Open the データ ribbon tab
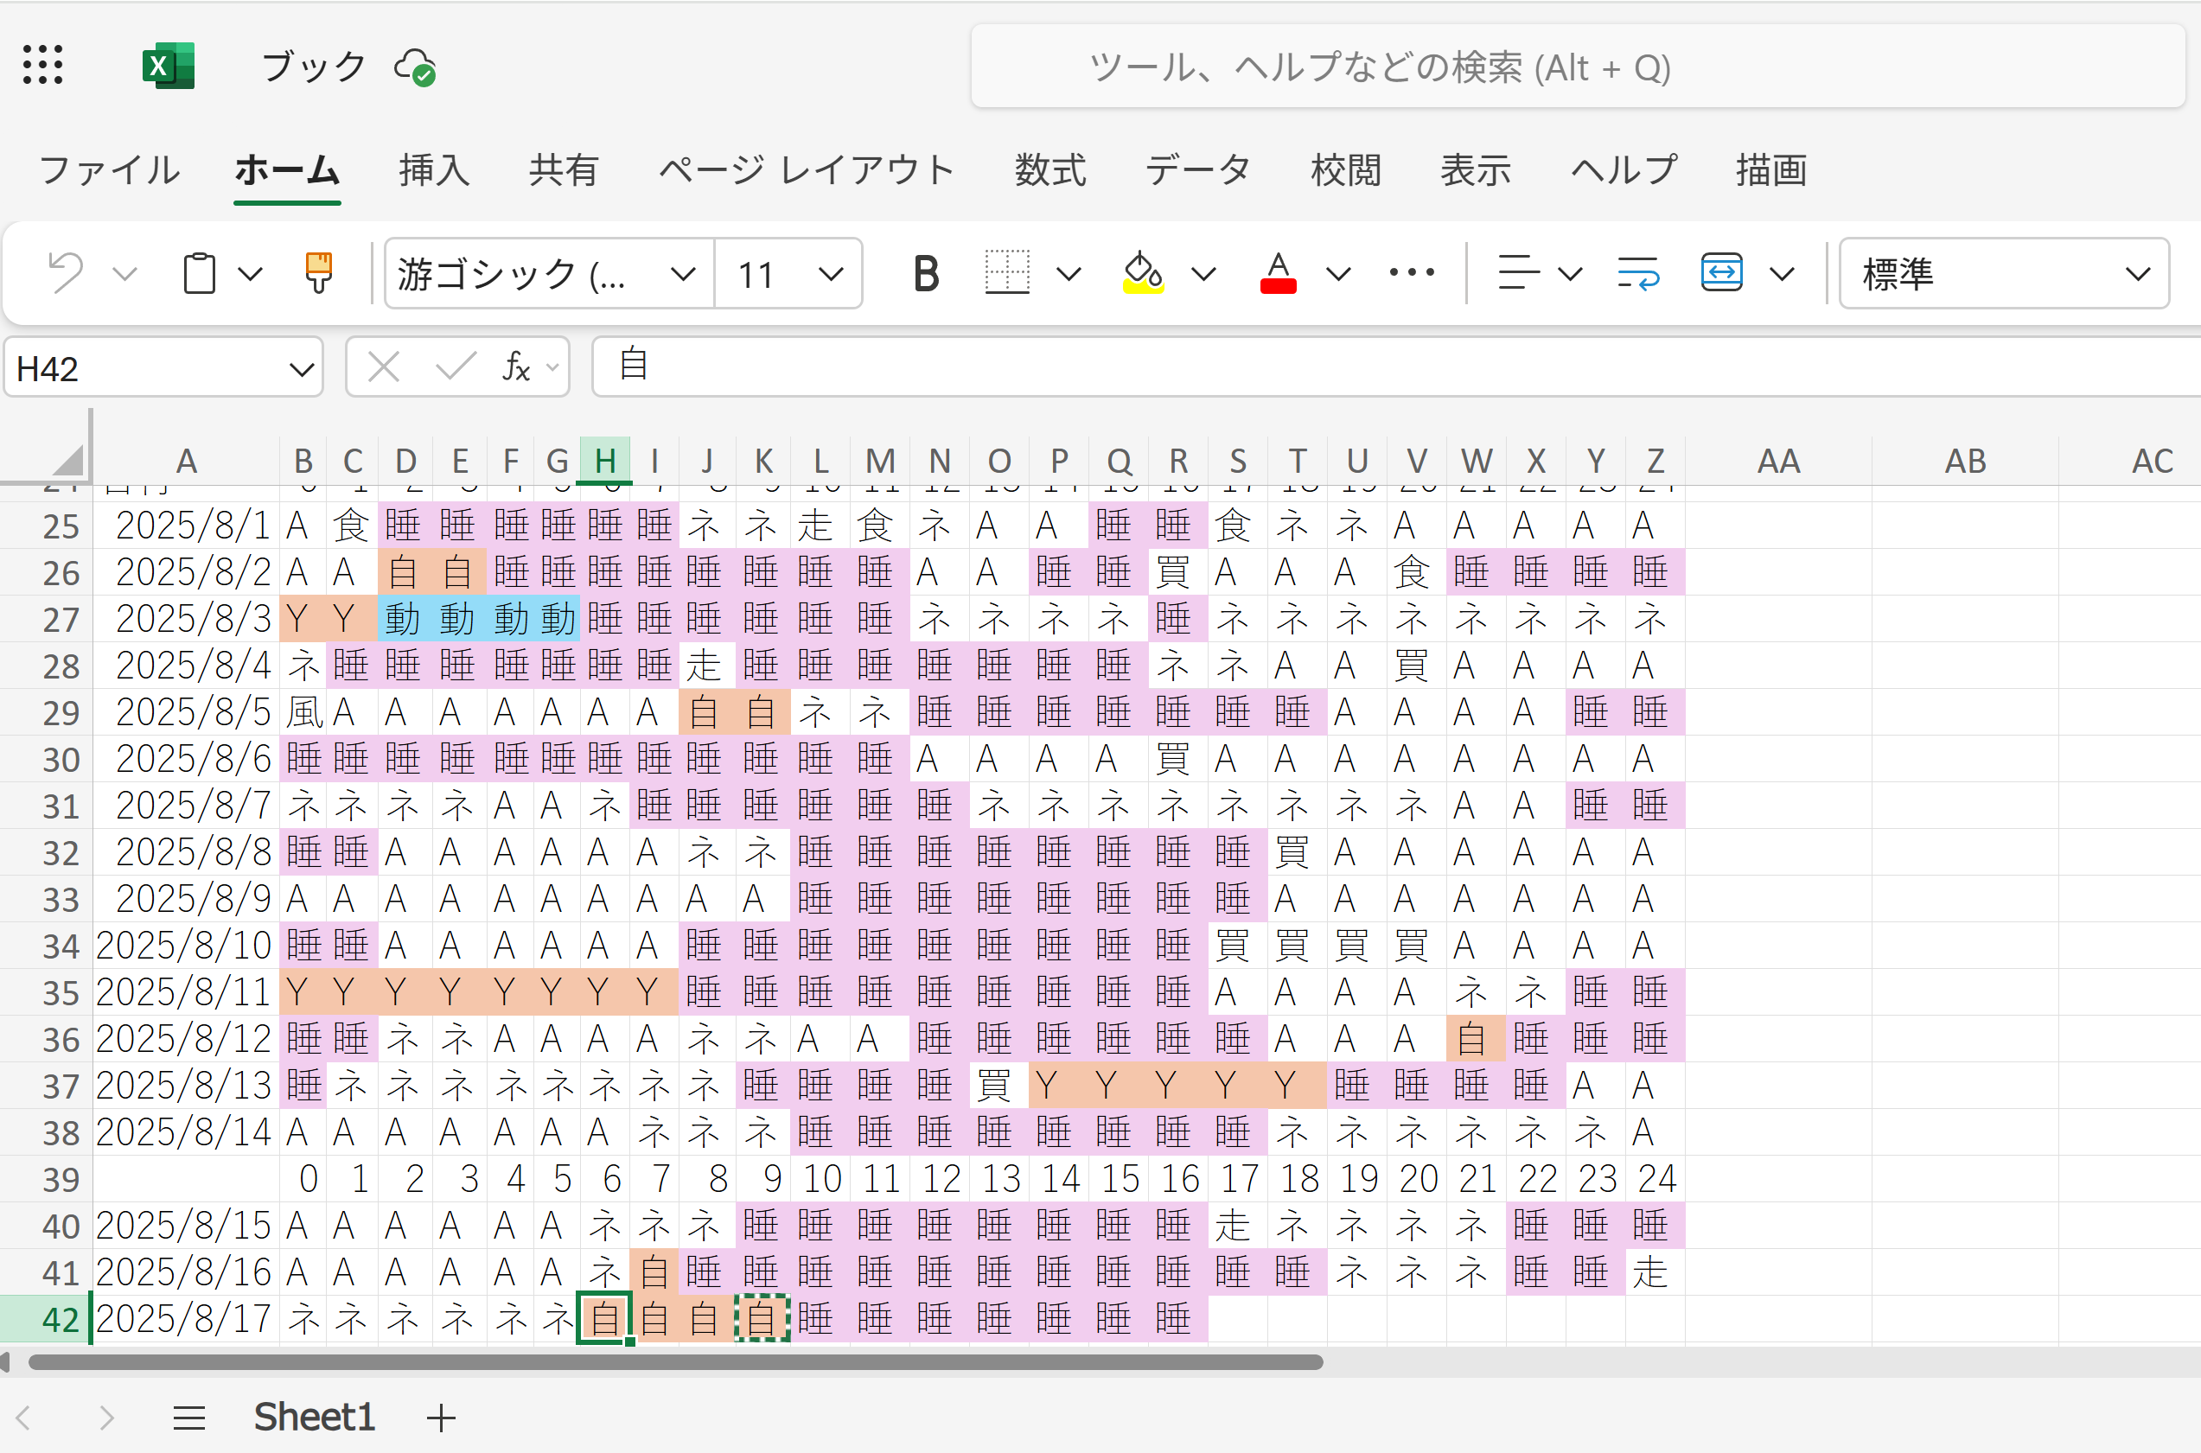Viewport: 2201px width, 1453px height. 1197,170
